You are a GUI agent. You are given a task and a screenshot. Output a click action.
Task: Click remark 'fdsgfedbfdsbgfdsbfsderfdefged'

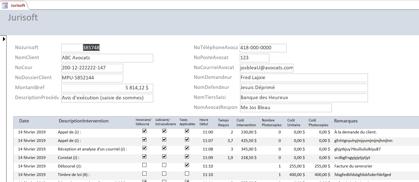pos(363,175)
